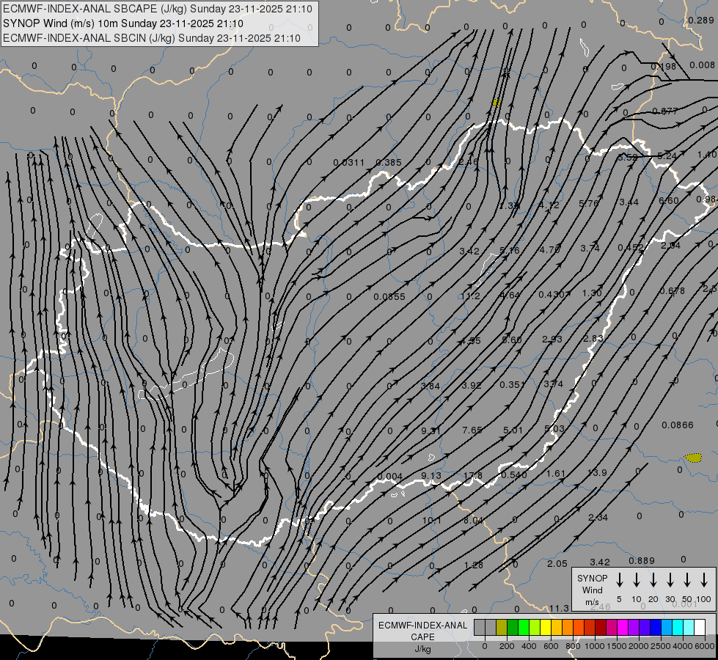Pick the bright magenta CAPE legend swatch
Viewport: 718px width, 660px height.
point(623,628)
